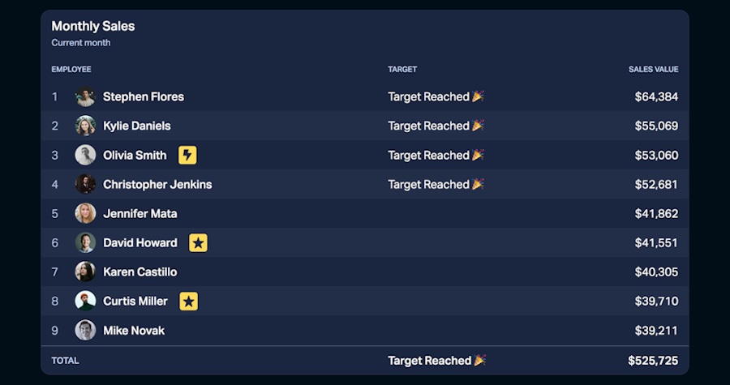This screenshot has width=730, height=385.
Task: Click the Monthly Sales title
Action: tap(93, 26)
